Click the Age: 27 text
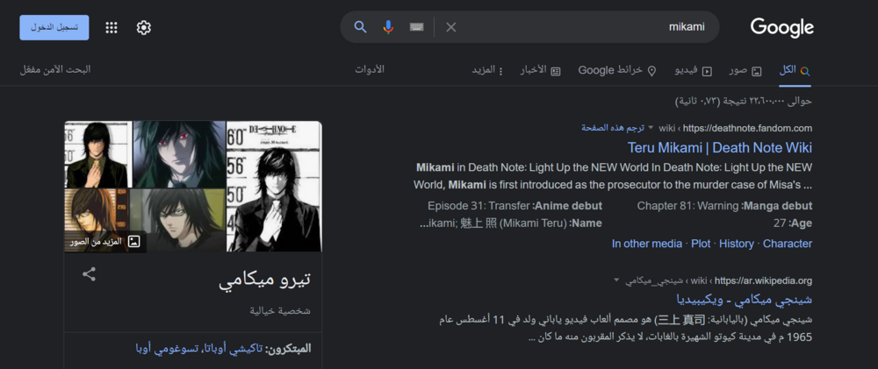Image resolution: width=878 pixels, height=369 pixels. [x=792, y=224]
